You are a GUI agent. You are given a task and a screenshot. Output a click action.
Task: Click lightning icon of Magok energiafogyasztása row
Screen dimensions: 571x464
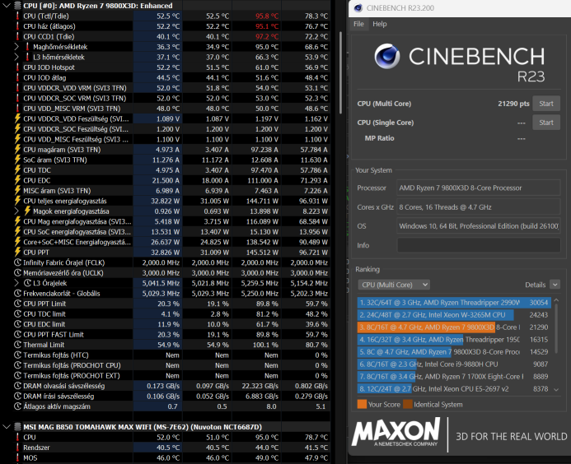coord(27,211)
